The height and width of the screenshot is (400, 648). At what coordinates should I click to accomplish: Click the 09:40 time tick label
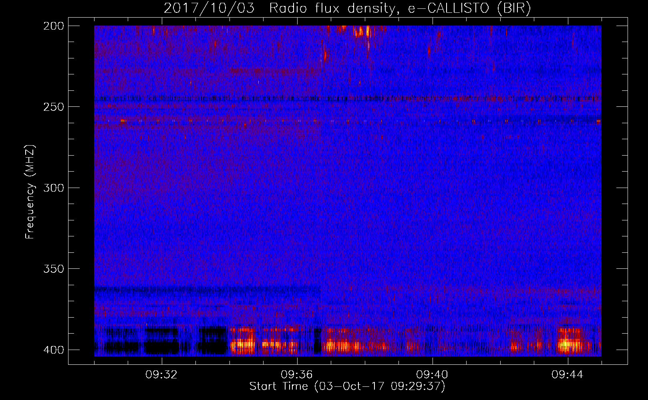pyautogui.click(x=432, y=375)
